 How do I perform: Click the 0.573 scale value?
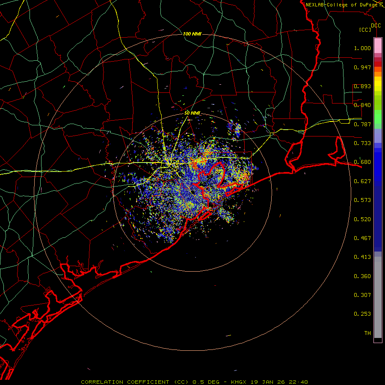[x=362, y=200]
